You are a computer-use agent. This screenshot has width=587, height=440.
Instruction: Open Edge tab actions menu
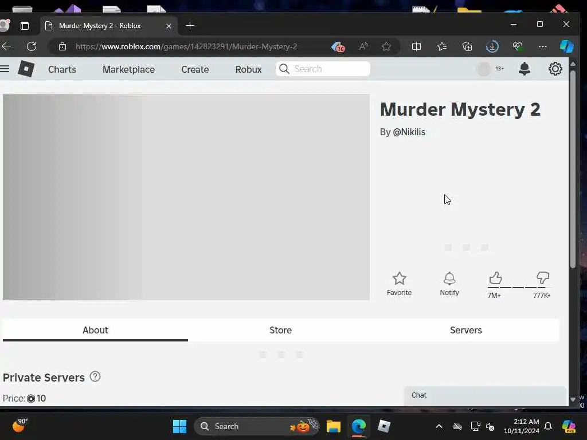[x=24, y=25]
